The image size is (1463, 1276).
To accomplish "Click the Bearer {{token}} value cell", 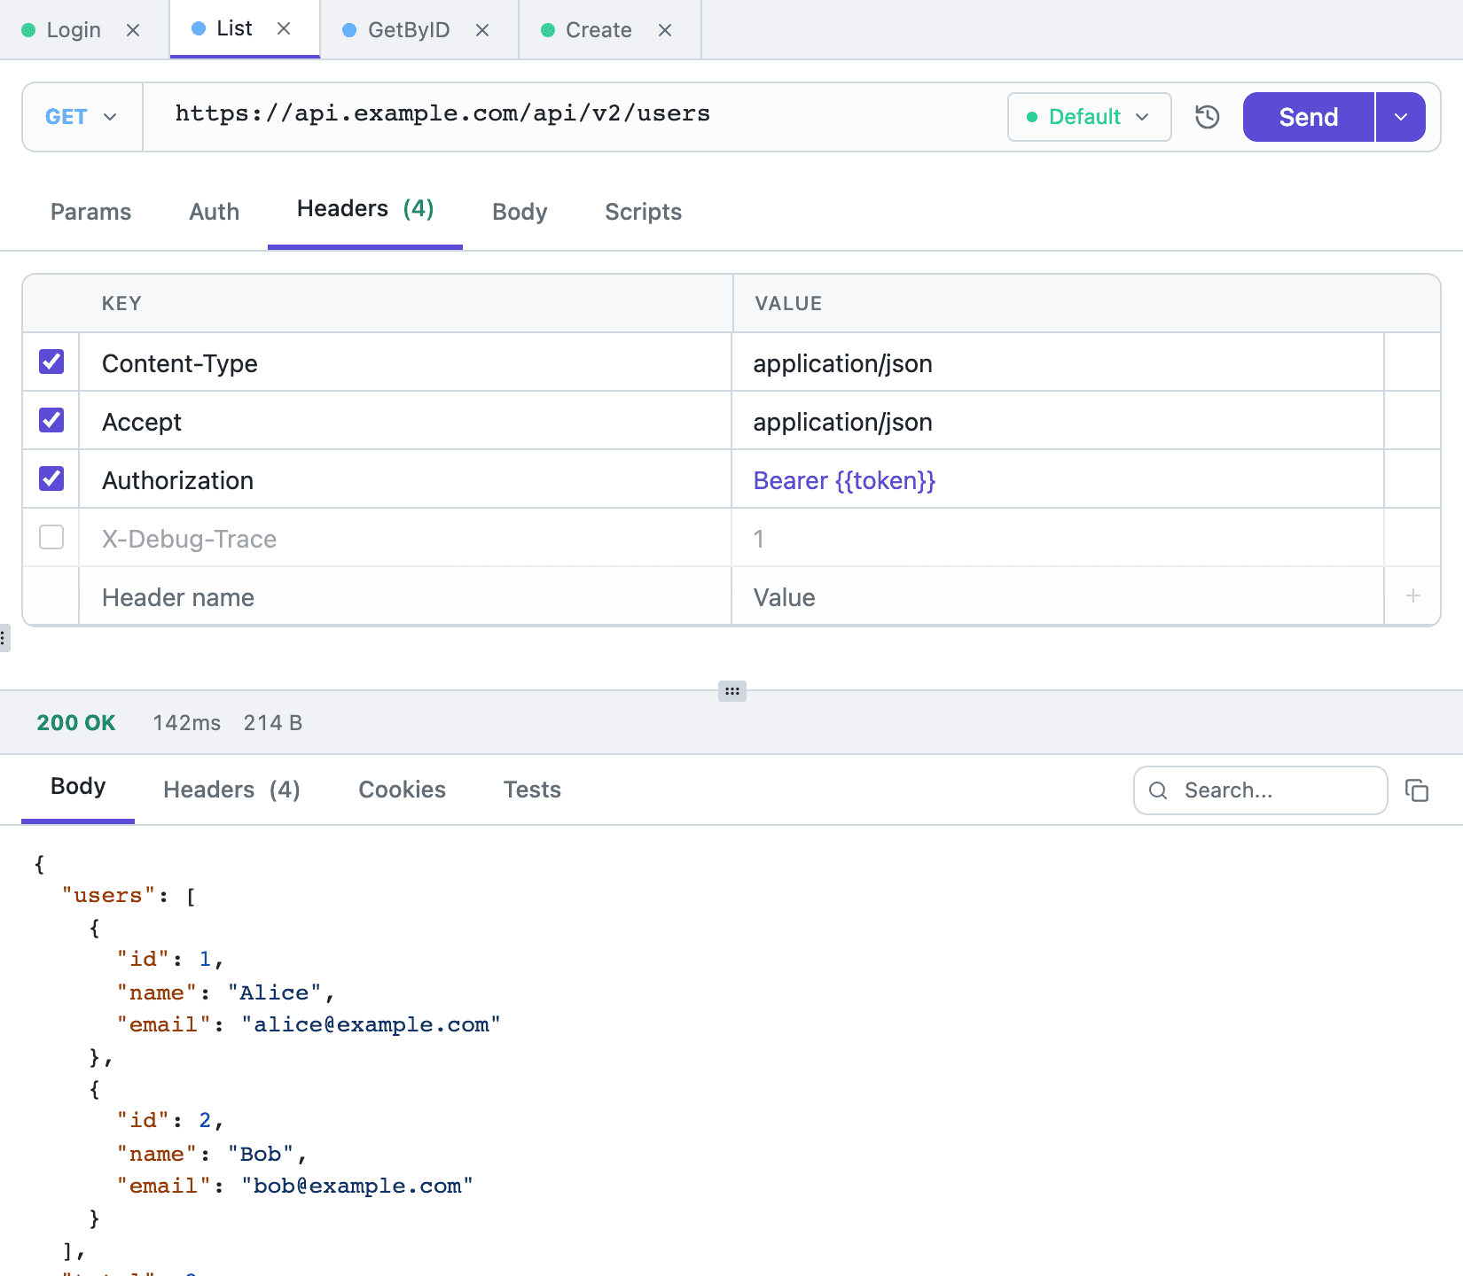I will (1057, 480).
